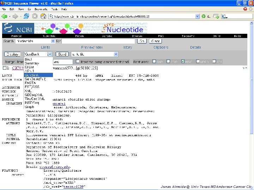Choose EST/GSS display format
Image resolution: width=254 pixels, height=190 pixels.
[x=38, y=87]
